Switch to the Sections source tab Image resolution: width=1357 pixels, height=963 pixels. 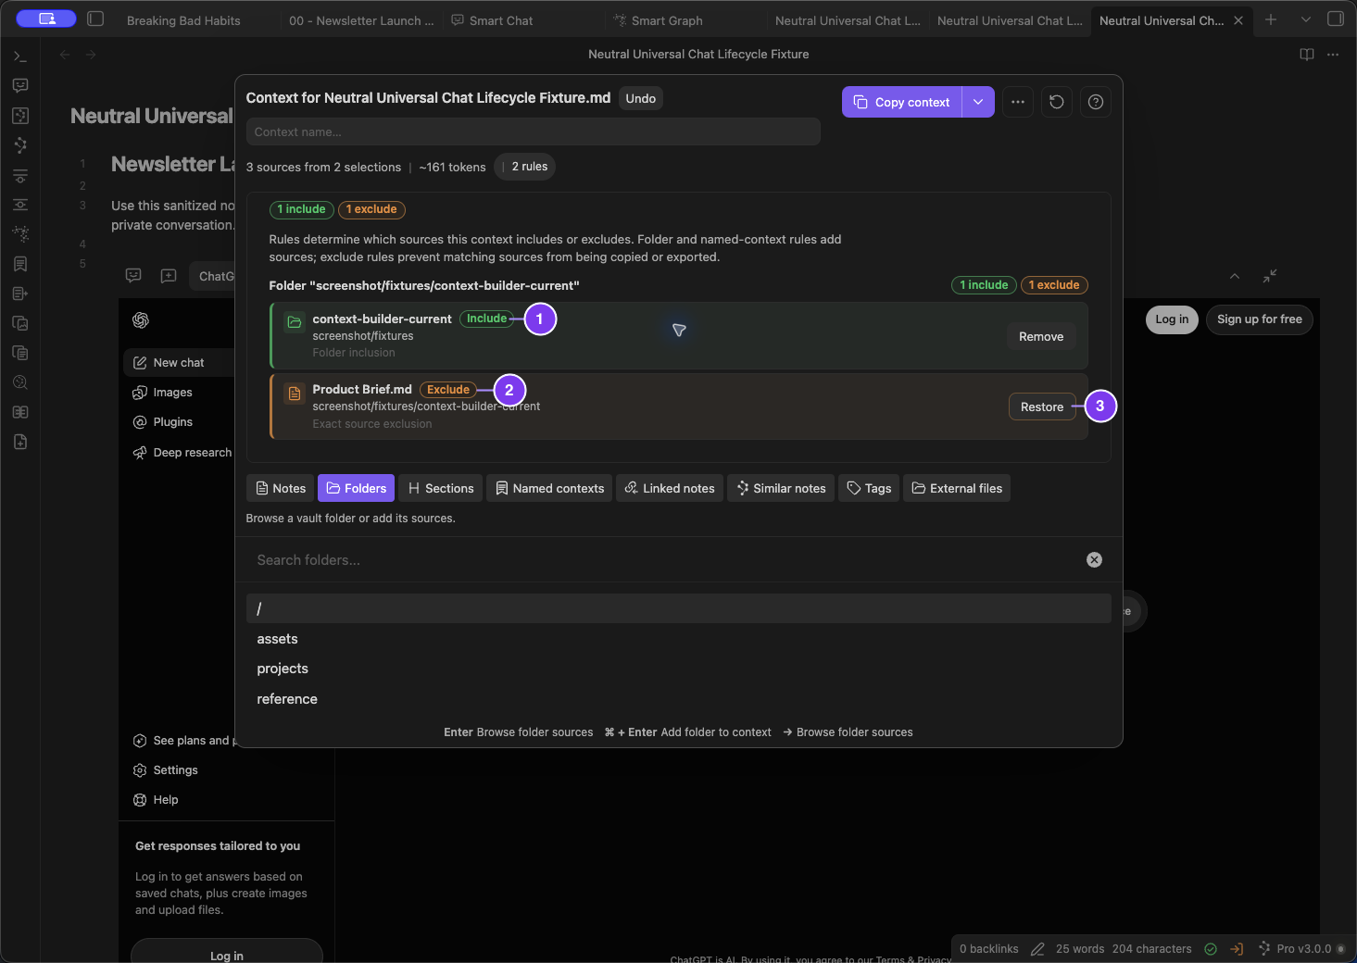click(441, 488)
